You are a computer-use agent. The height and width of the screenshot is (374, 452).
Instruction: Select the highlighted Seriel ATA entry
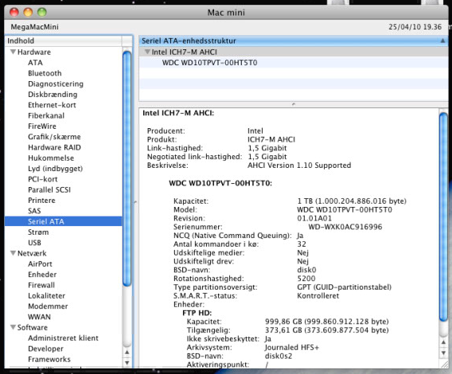(63, 221)
